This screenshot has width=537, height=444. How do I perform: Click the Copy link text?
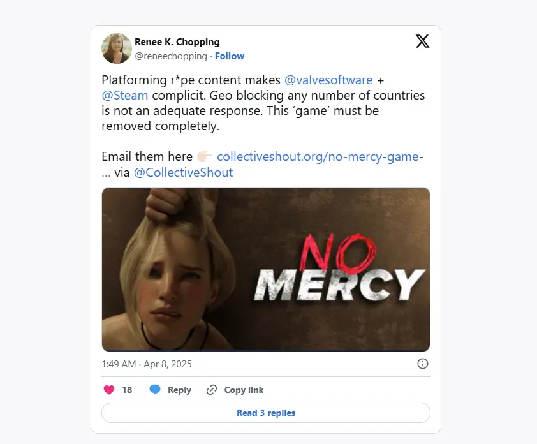(244, 390)
